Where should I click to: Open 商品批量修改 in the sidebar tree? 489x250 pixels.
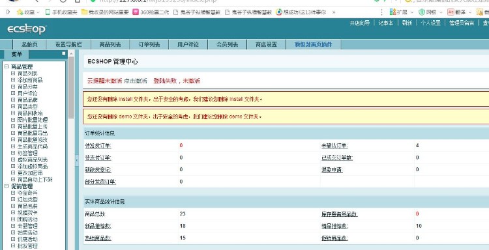click(33, 139)
